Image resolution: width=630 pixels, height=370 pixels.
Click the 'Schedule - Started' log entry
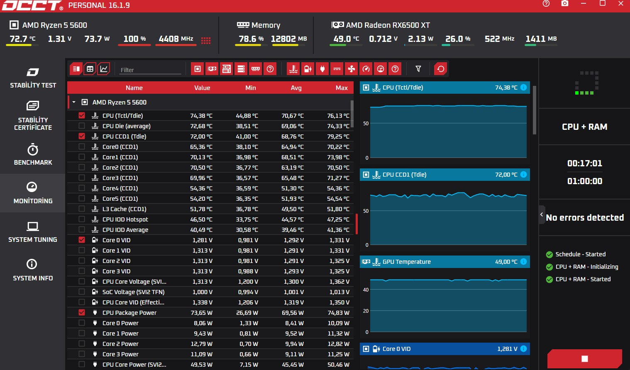coord(576,254)
